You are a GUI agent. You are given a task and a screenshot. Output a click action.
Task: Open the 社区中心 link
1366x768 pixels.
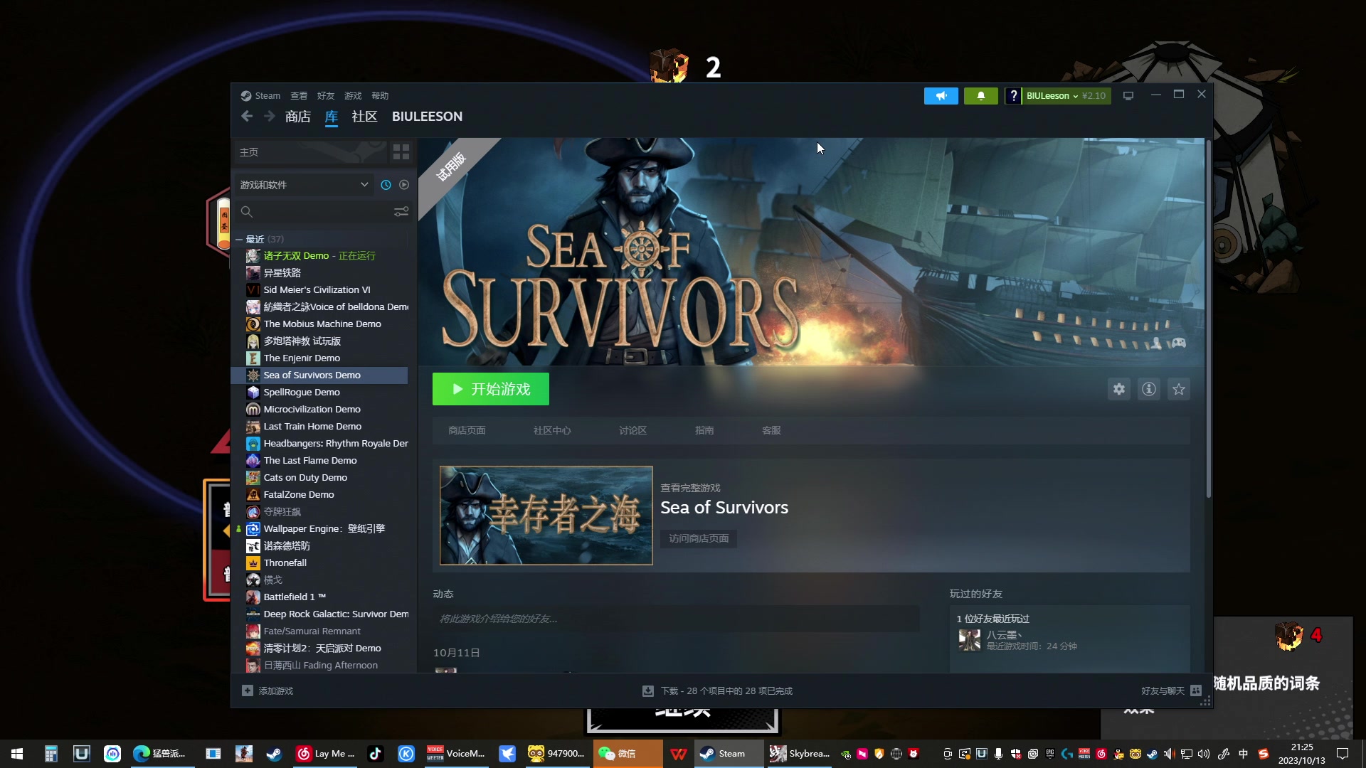pyautogui.click(x=552, y=430)
